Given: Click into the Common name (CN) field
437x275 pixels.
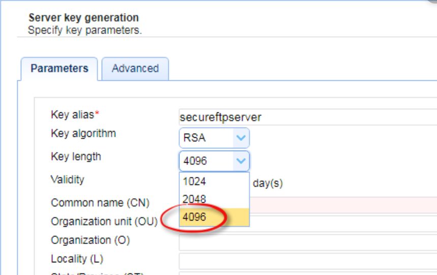Looking at the screenshot, I should point(343,205).
